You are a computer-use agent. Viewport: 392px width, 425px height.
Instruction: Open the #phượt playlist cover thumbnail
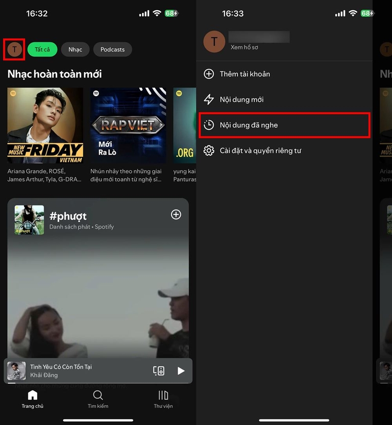(29, 219)
